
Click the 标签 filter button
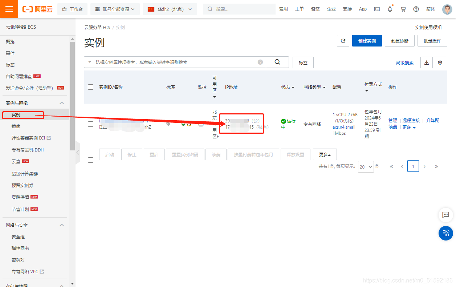[x=303, y=62]
